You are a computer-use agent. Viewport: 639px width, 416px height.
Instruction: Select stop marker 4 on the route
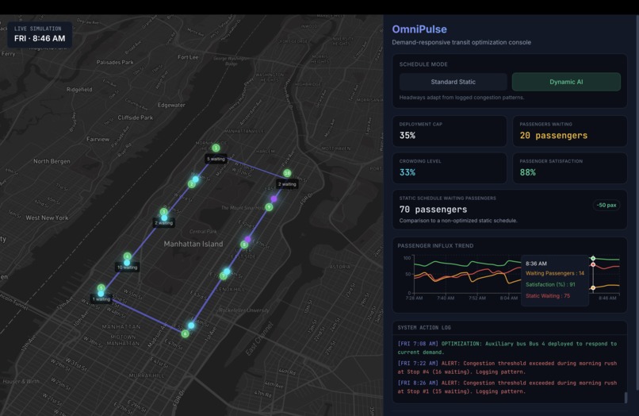128,256
